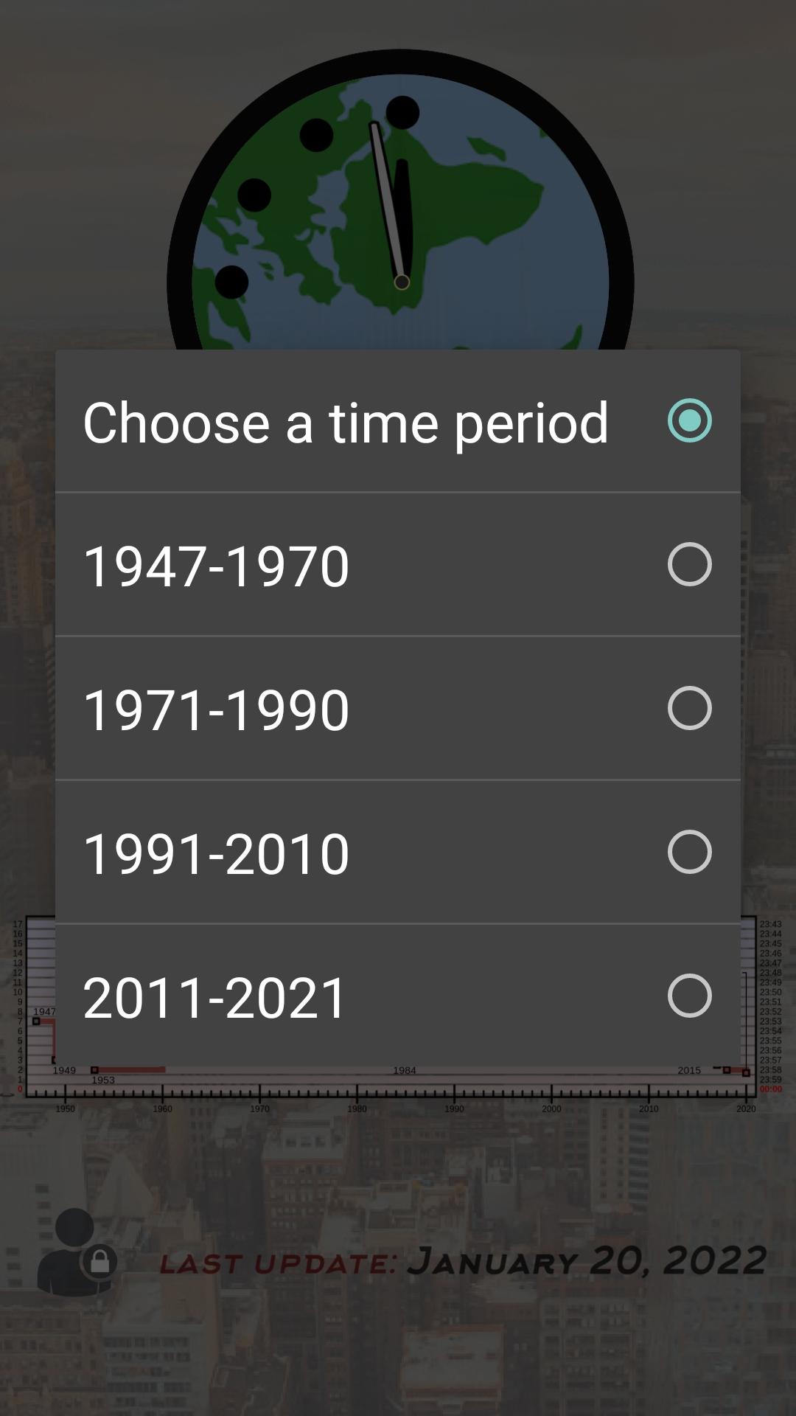Click the Last Update January 20, 2022 text
Screen dimensions: 796x1416
464,1261
